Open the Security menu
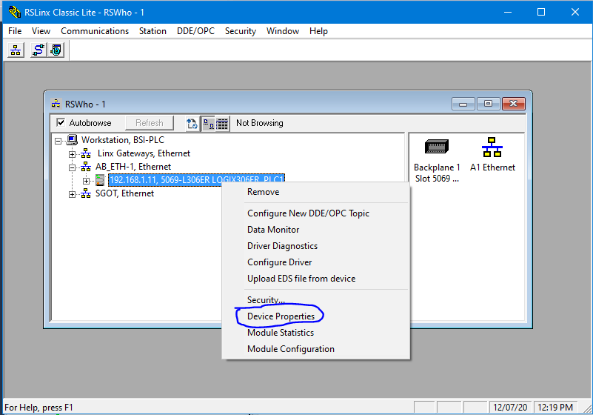Viewport: 593px width, 415px height. coord(241,31)
